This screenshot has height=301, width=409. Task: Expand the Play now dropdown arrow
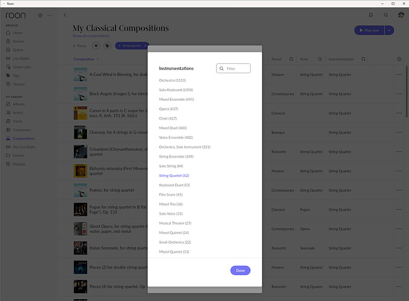pyautogui.click(x=389, y=30)
